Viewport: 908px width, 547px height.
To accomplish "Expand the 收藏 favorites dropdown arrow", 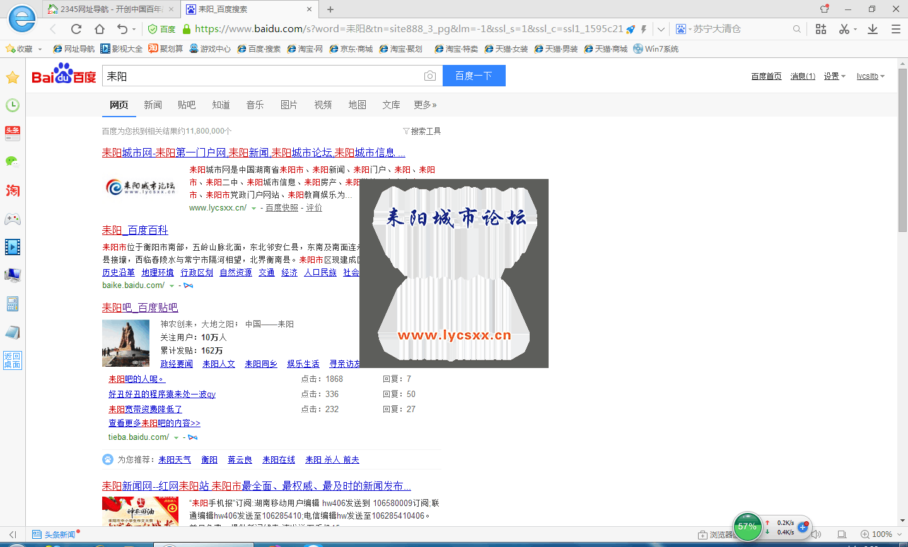I will (40, 49).
